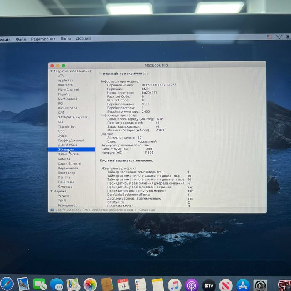Select USB in the sidebar
This screenshot has width=291, height=291.
[61, 131]
